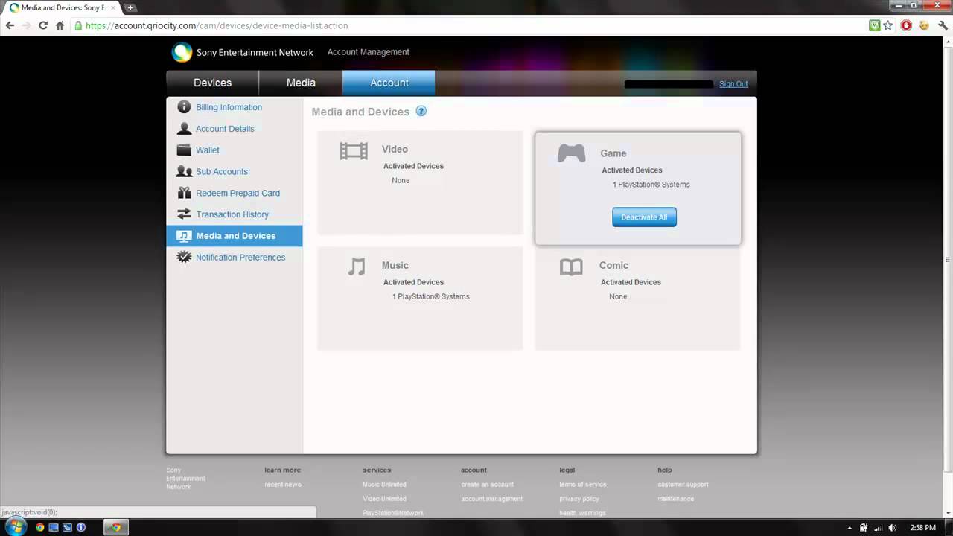Click "1 PlayStation® Systems" under Music
This screenshot has height=536, width=953.
[x=431, y=296]
